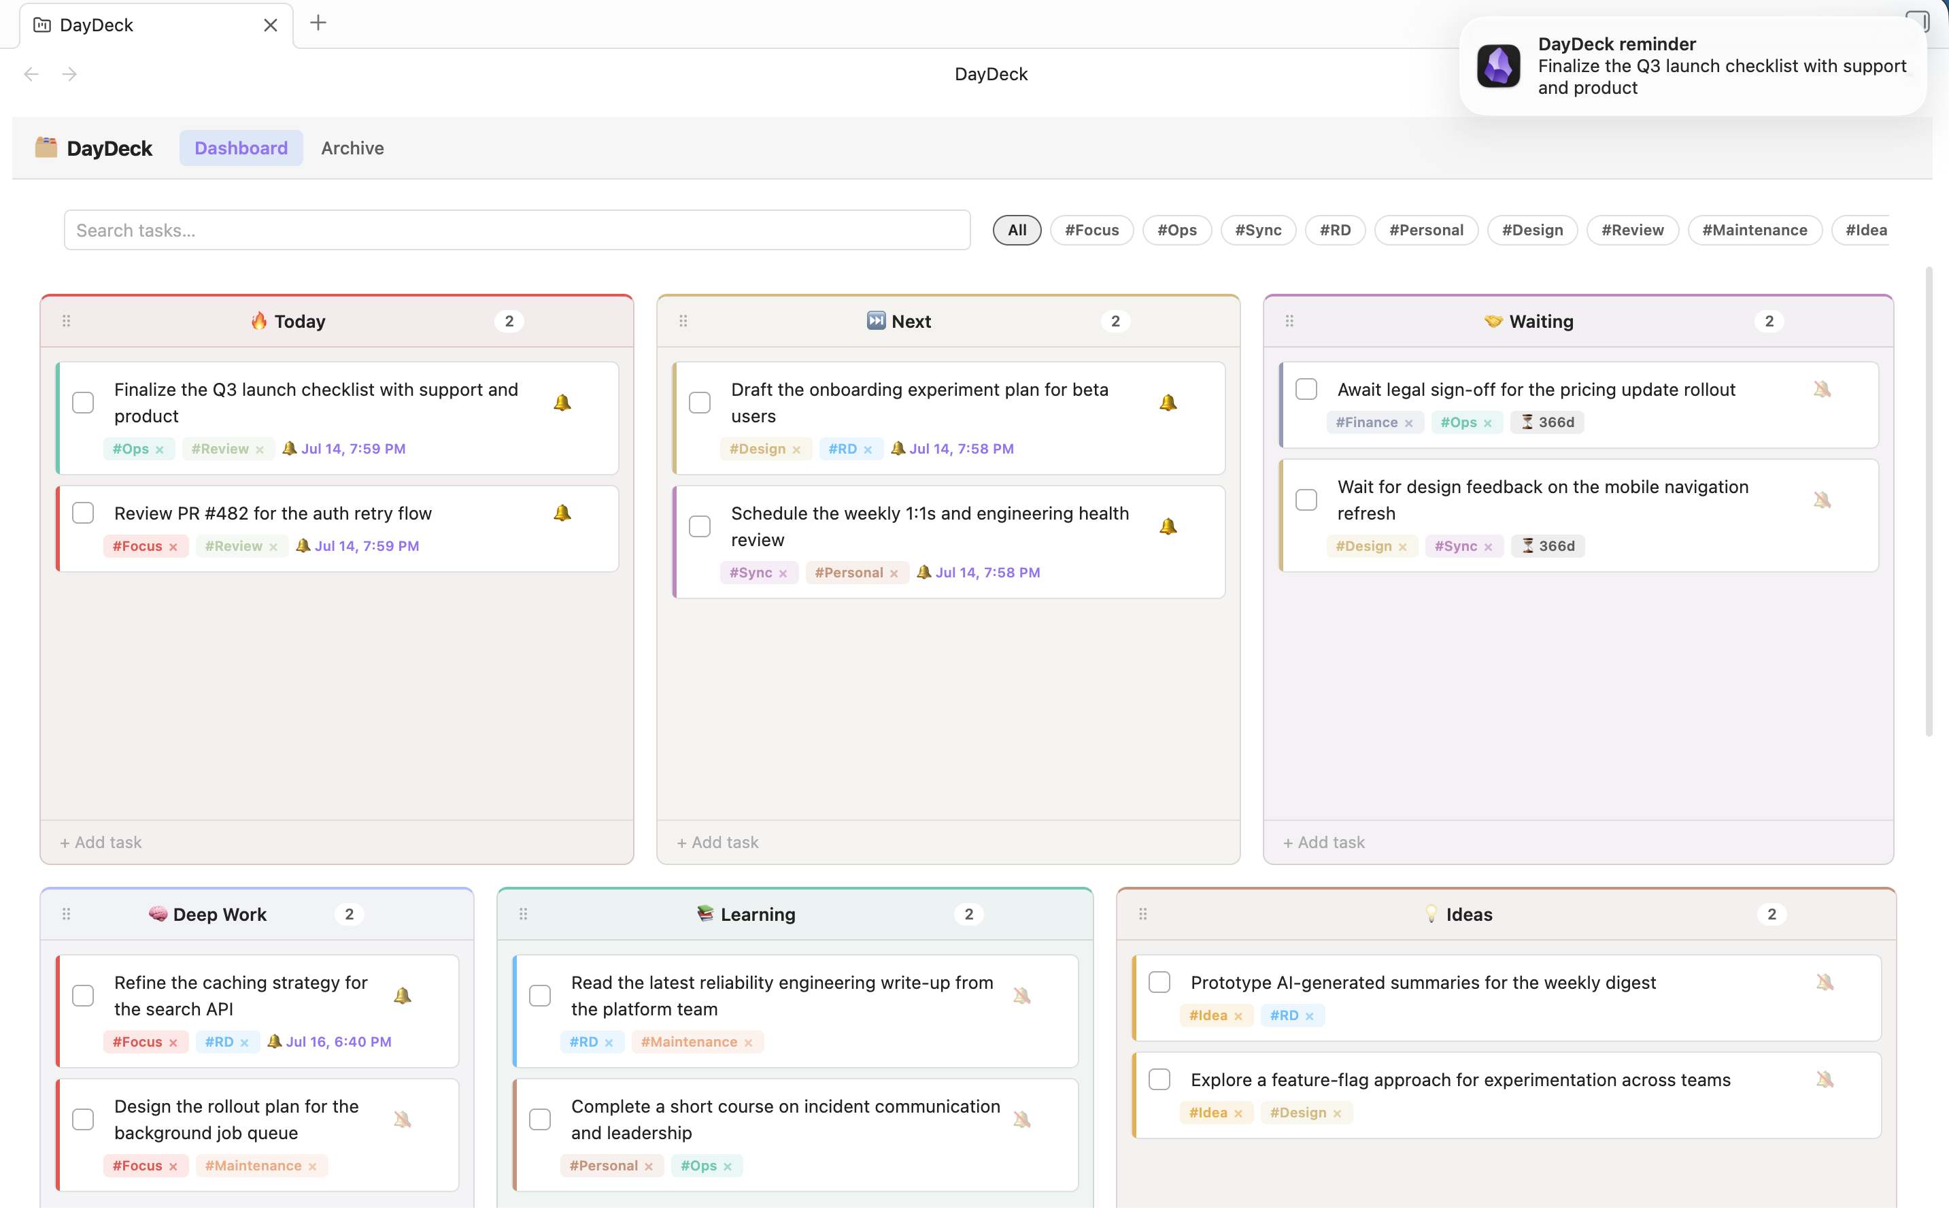Go back using the browser back arrow
This screenshot has width=1949, height=1216.
[x=31, y=74]
